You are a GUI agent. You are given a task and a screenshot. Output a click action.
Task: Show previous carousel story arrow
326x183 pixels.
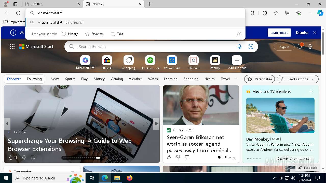pyautogui.click(x=7, y=124)
